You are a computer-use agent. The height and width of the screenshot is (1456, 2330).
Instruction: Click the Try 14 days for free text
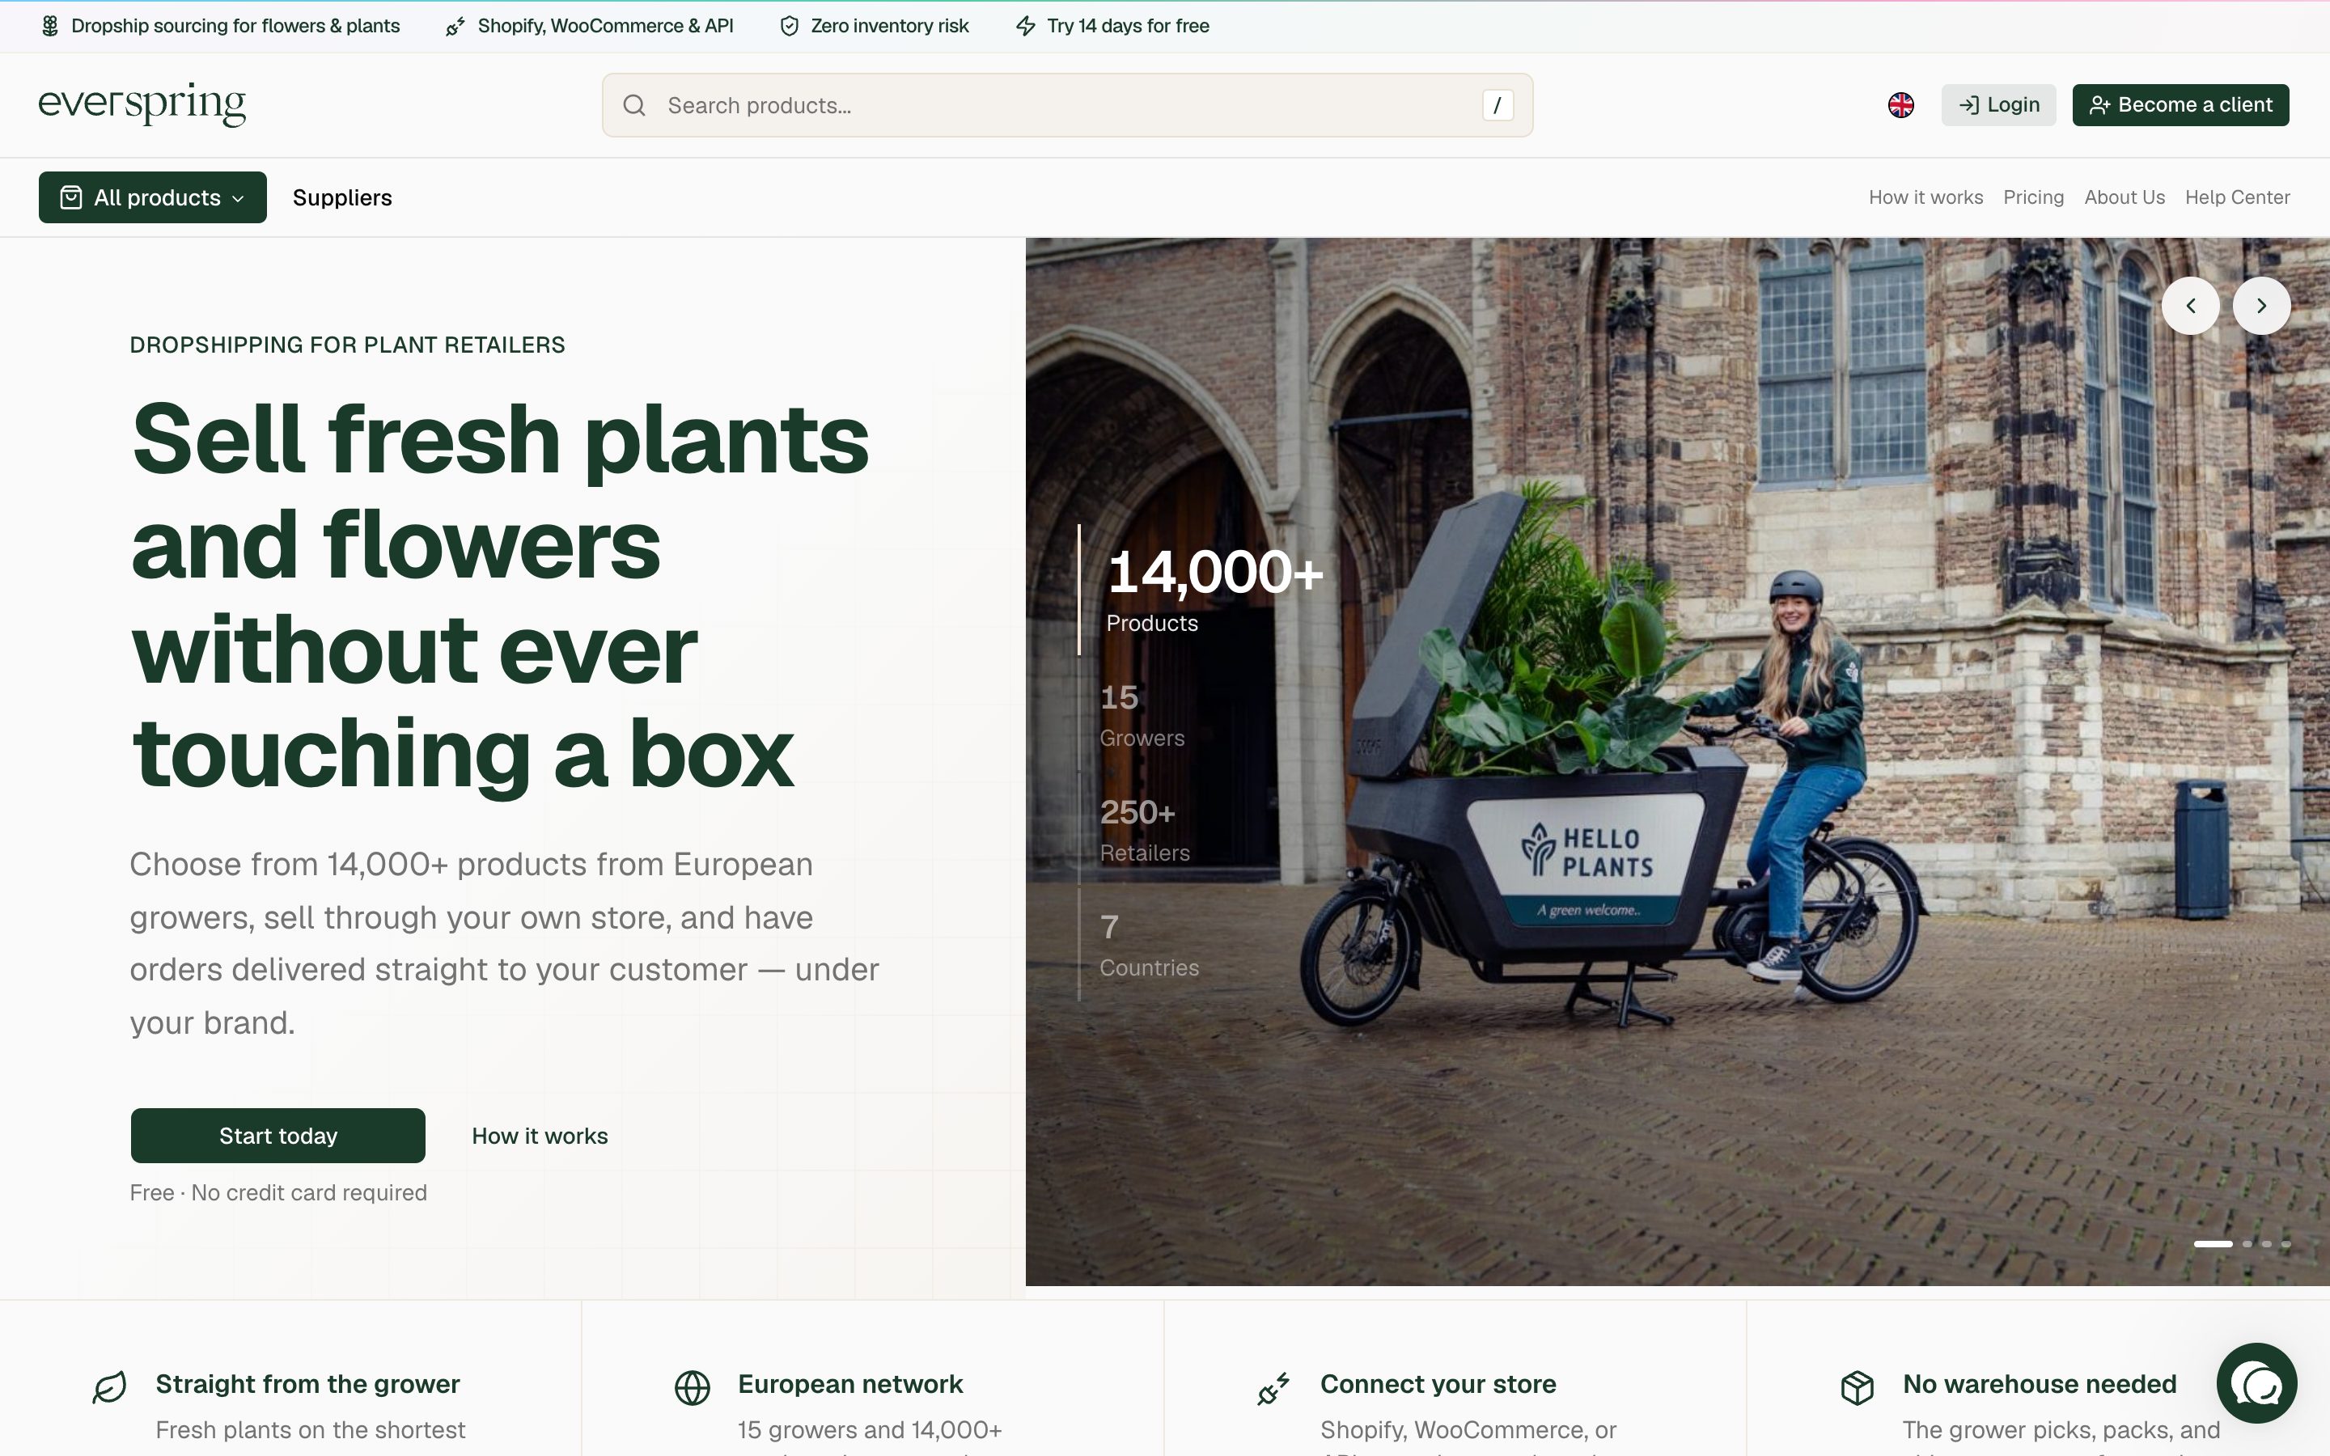[x=1129, y=26]
